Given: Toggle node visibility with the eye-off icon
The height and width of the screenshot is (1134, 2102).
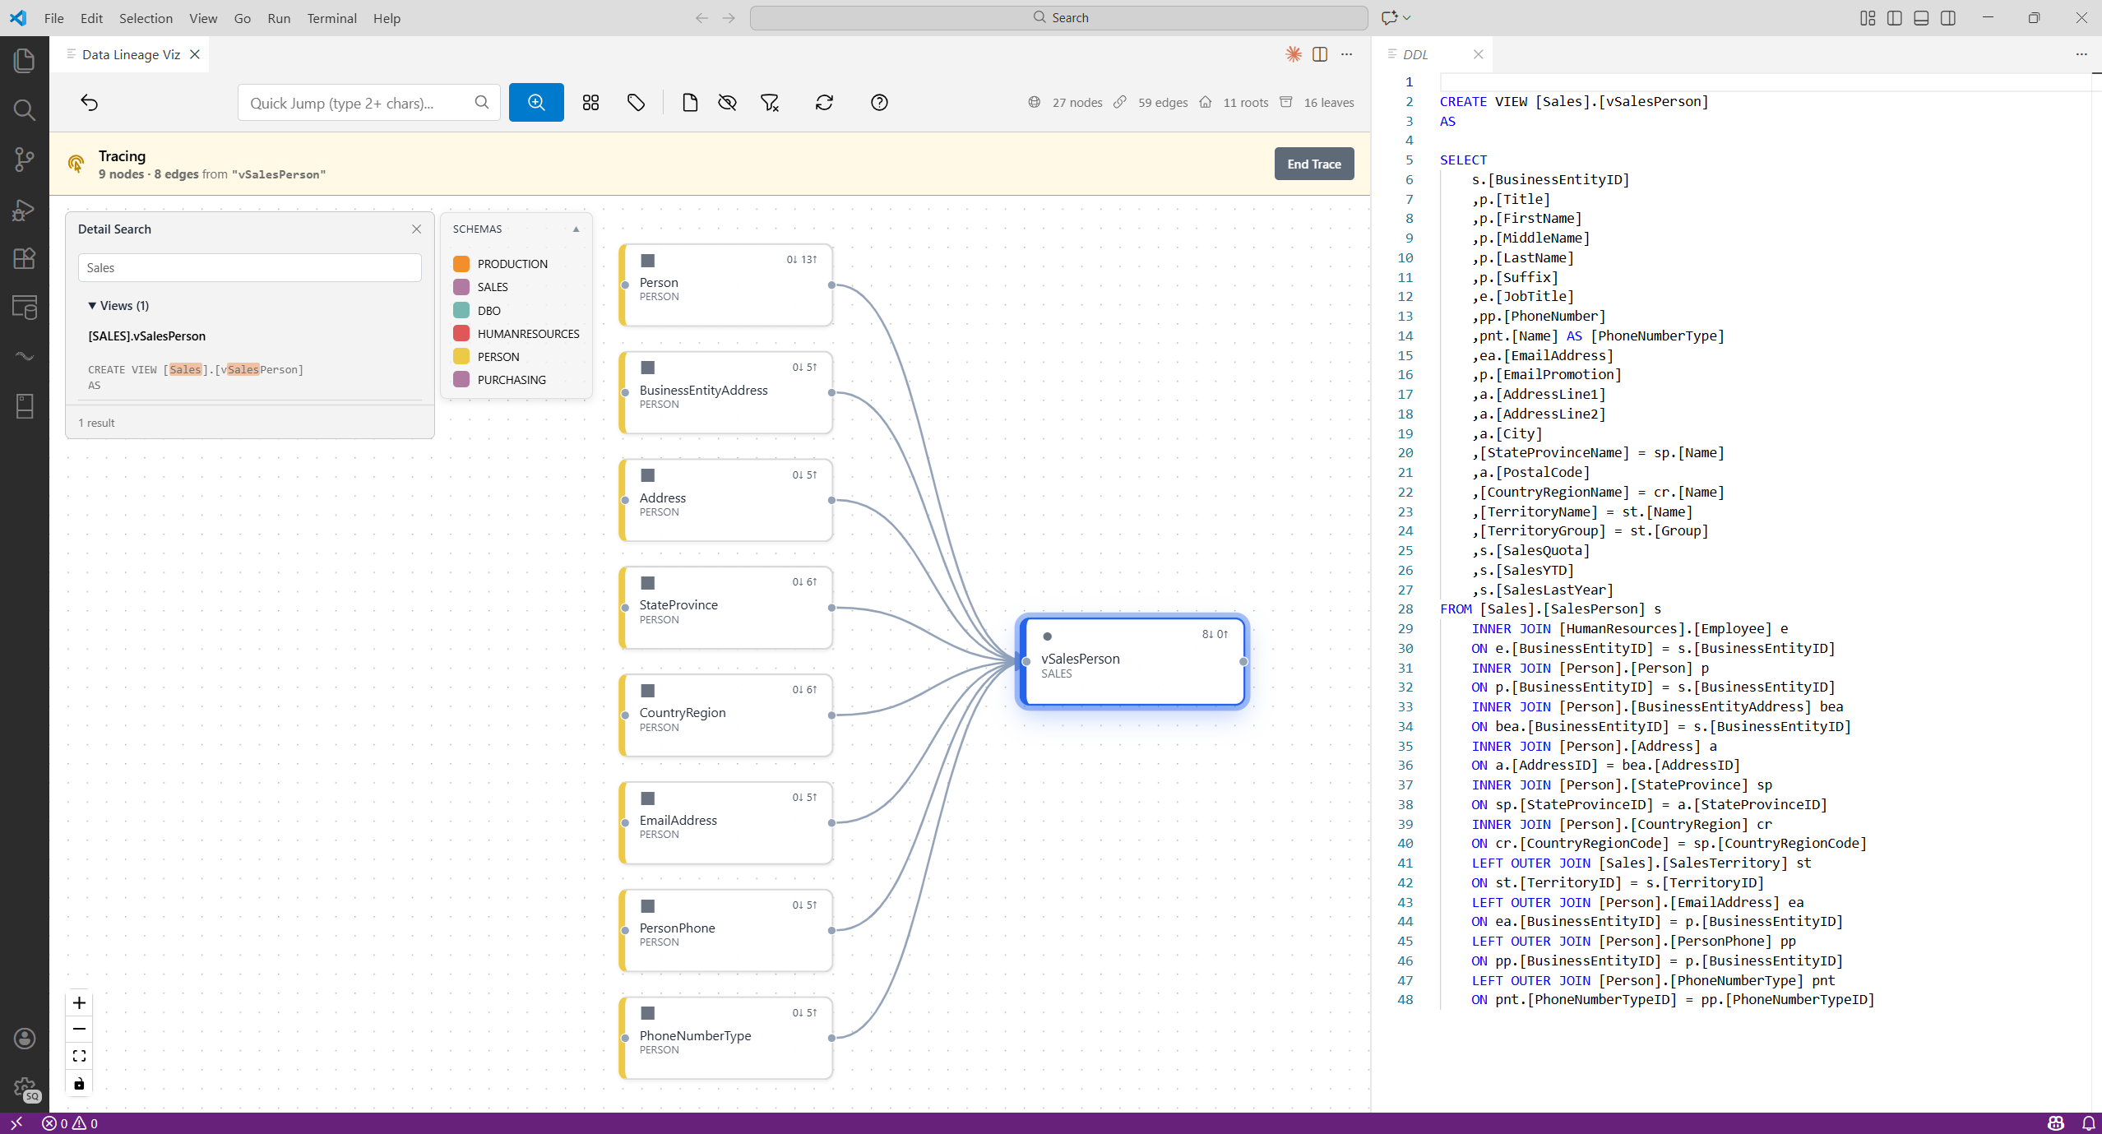Looking at the screenshot, I should click(727, 102).
